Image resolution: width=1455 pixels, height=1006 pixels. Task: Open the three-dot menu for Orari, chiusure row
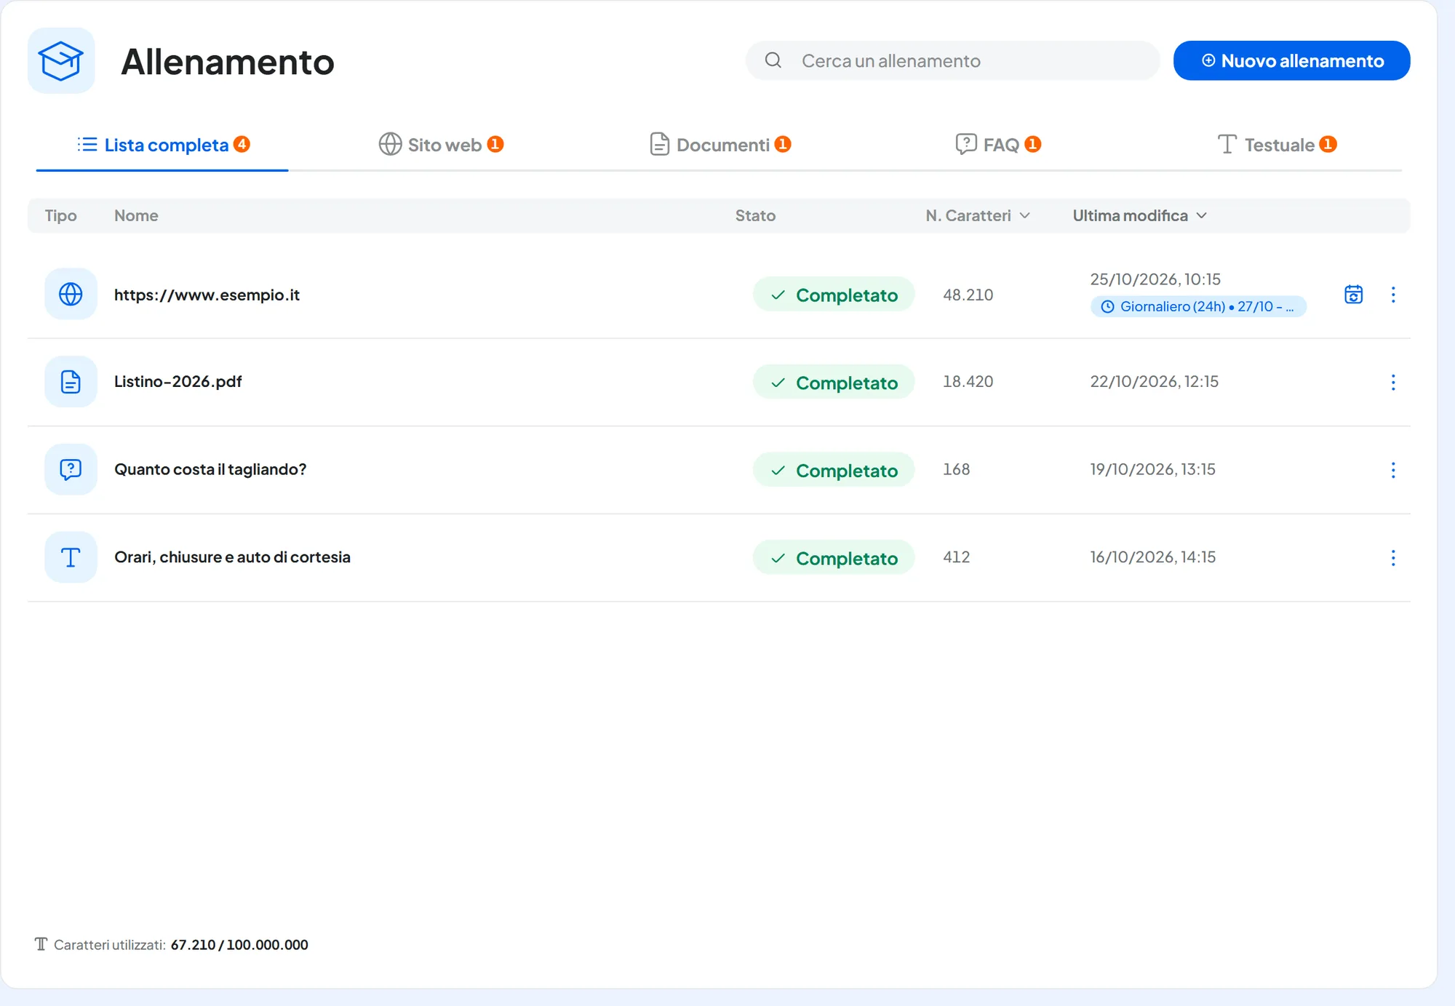[x=1393, y=558]
